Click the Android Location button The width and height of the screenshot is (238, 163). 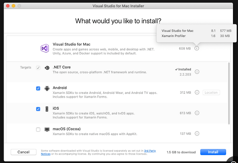211,92
